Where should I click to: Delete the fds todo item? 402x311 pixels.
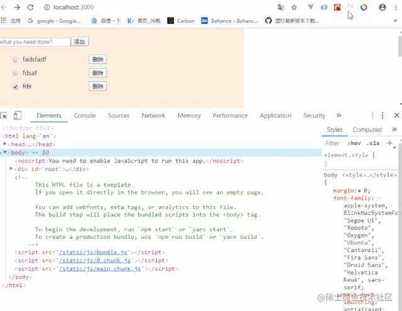point(98,86)
